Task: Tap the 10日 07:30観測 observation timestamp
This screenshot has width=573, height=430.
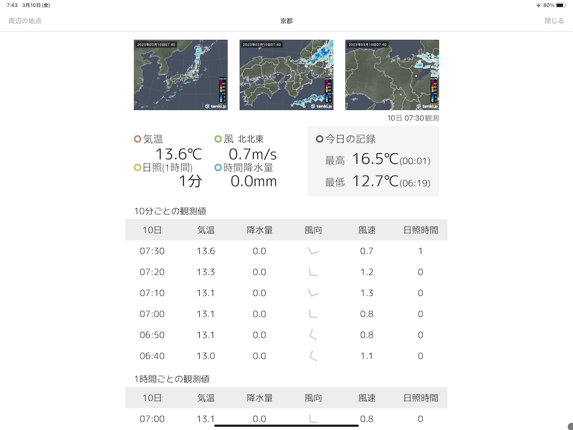Action: (413, 118)
